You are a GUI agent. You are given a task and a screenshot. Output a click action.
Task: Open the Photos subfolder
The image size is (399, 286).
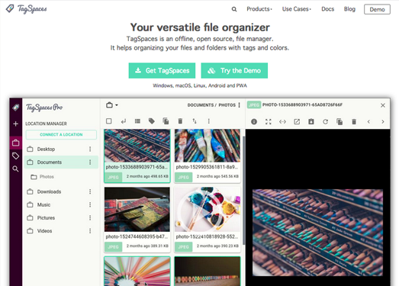click(x=42, y=177)
